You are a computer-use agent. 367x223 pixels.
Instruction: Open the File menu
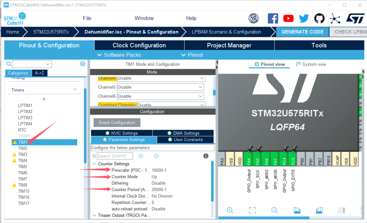pyautogui.click(x=87, y=18)
